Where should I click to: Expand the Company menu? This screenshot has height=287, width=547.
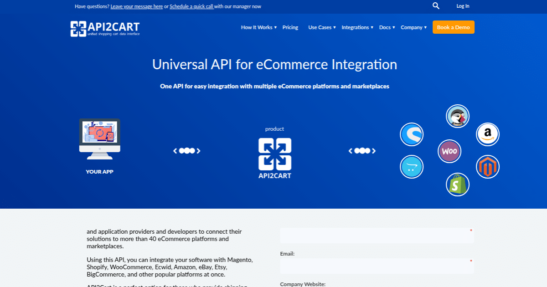tap(413, 27)
